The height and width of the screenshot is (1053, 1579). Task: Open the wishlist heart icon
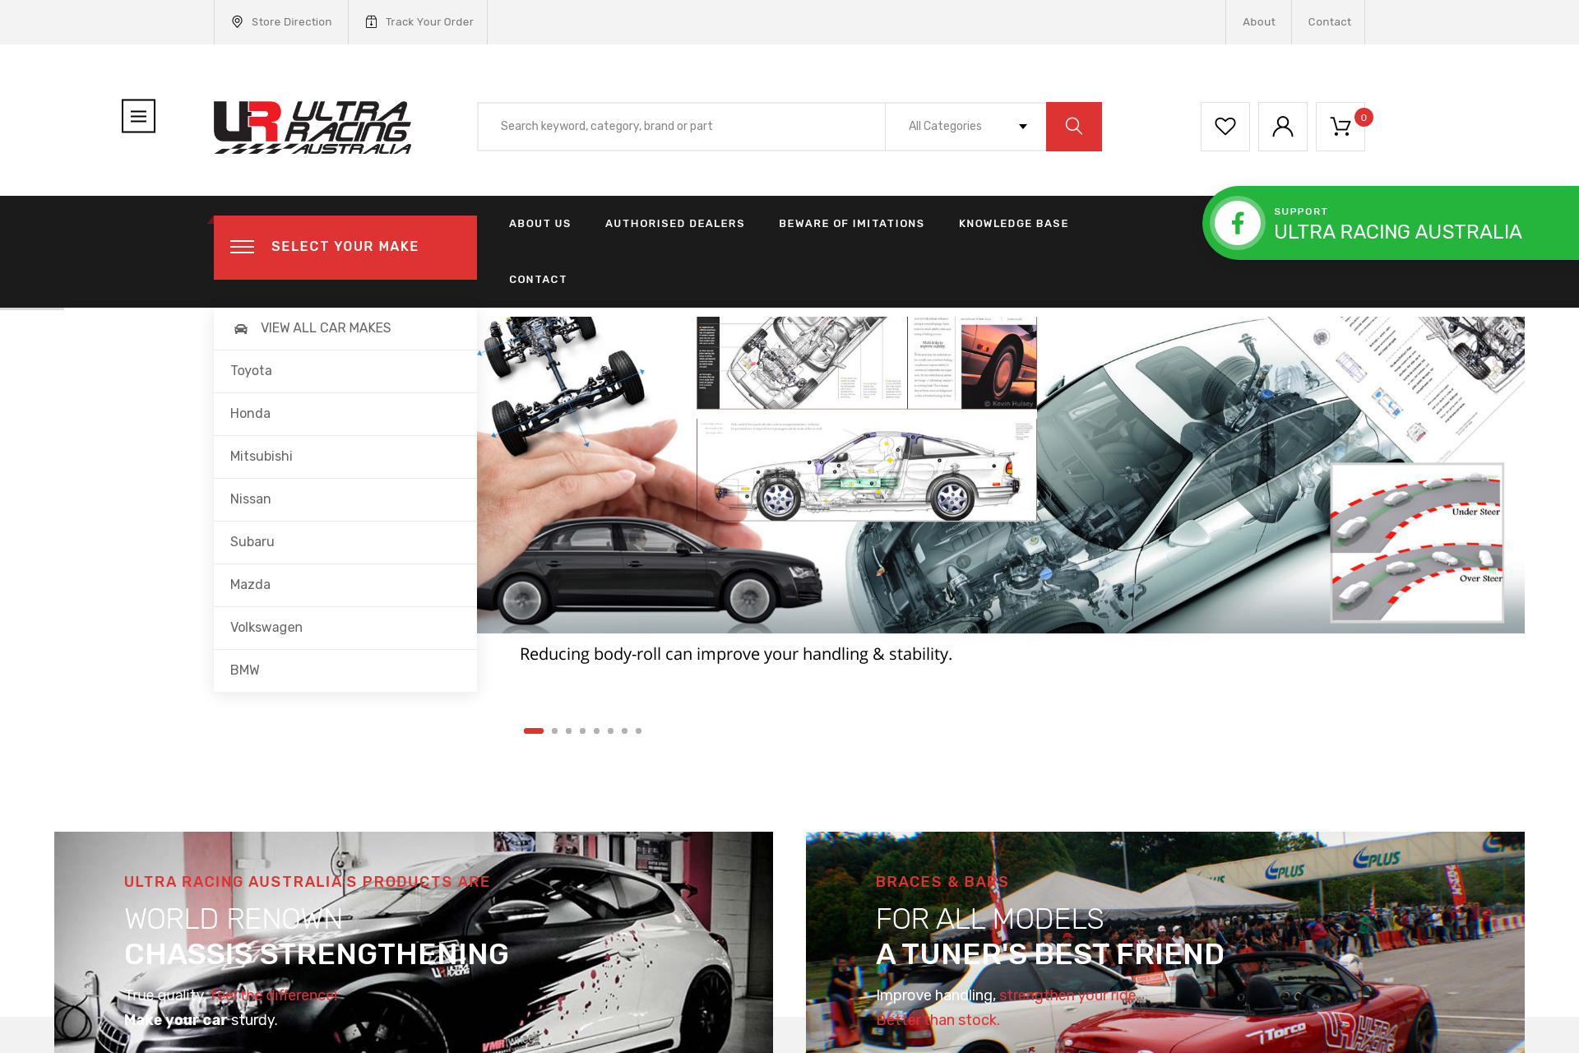tap(1225, 127)
